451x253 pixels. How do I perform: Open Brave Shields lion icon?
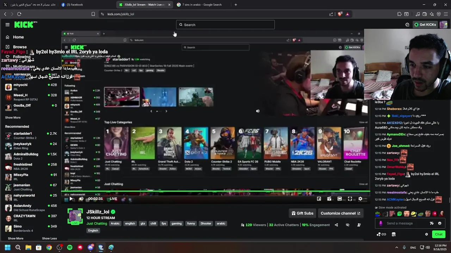tap(340, 14)
